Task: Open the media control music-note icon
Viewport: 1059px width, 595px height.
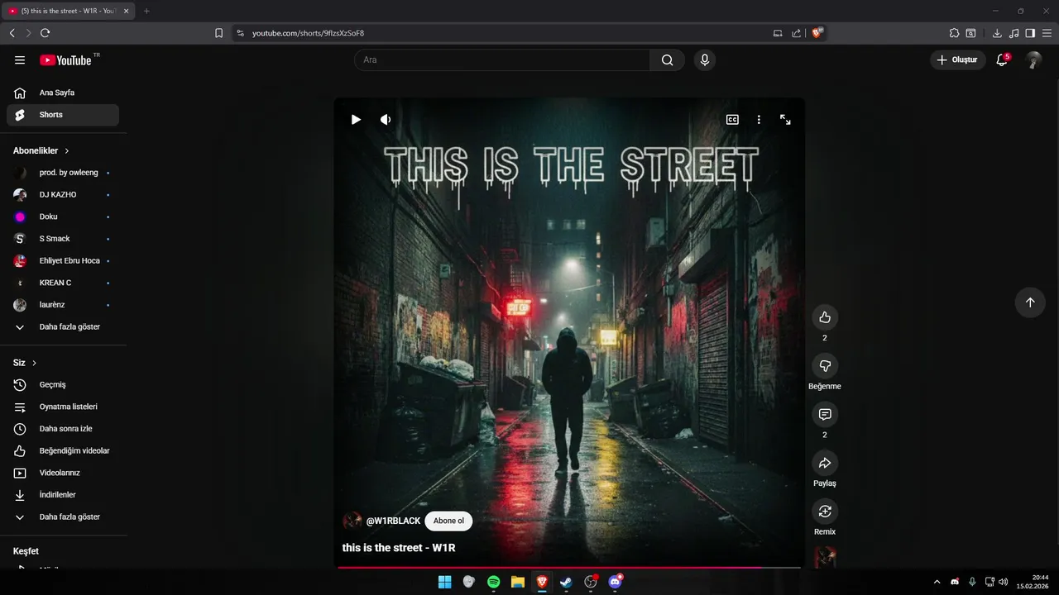Action: 1013,33
